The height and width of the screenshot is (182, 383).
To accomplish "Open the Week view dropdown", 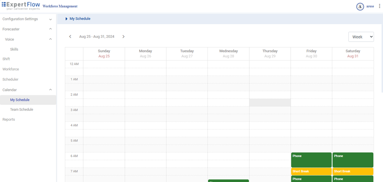I will click(361, 37).
